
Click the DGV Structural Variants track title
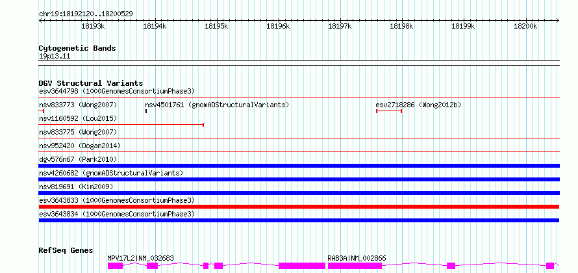tap(91, 83)
